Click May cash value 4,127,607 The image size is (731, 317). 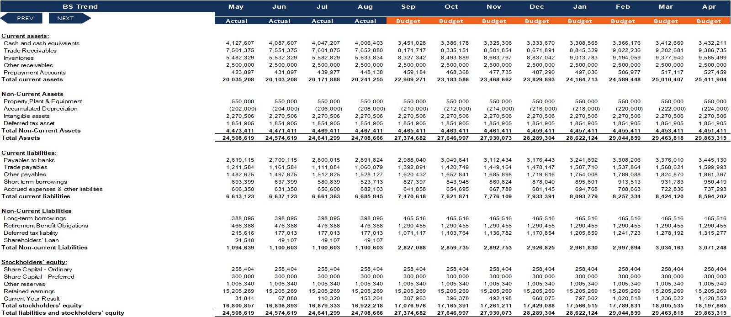point(240,43)
